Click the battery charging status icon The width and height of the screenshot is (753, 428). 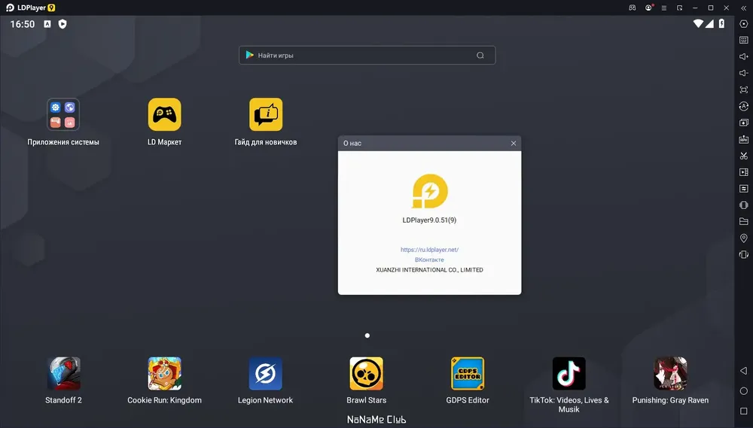(x=721, y=23)
